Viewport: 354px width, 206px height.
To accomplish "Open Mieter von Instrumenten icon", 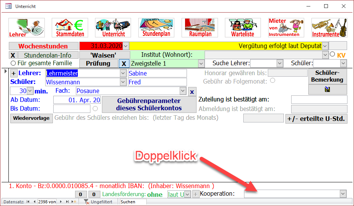I will pos(286,27).
